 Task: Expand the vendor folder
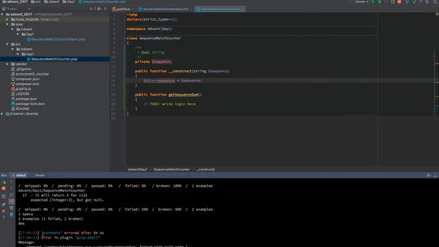tap(8, 64)
